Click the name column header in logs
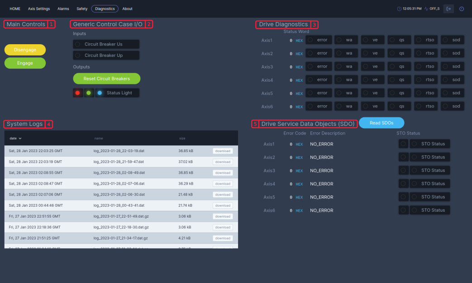Viewport: 472px width, 283px height. [x=99, y=139]
